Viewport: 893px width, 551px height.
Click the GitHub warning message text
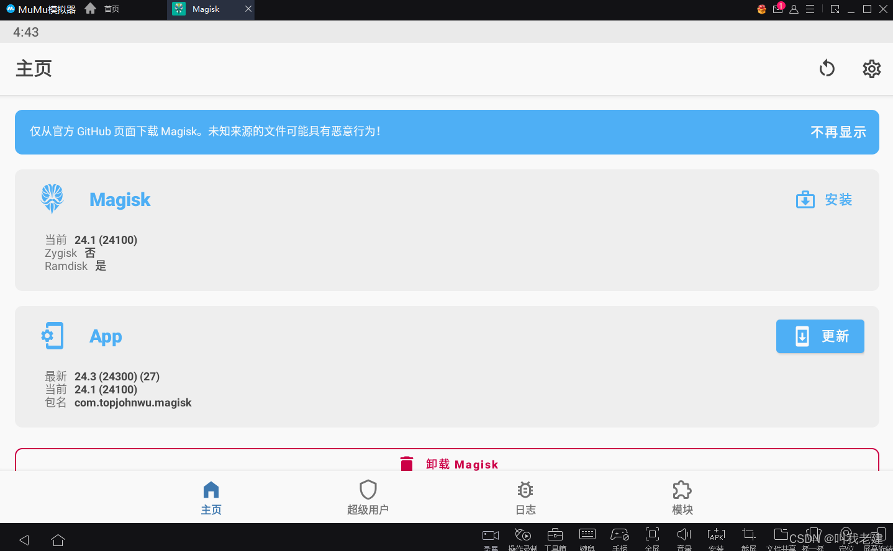[x=205, y=132]
